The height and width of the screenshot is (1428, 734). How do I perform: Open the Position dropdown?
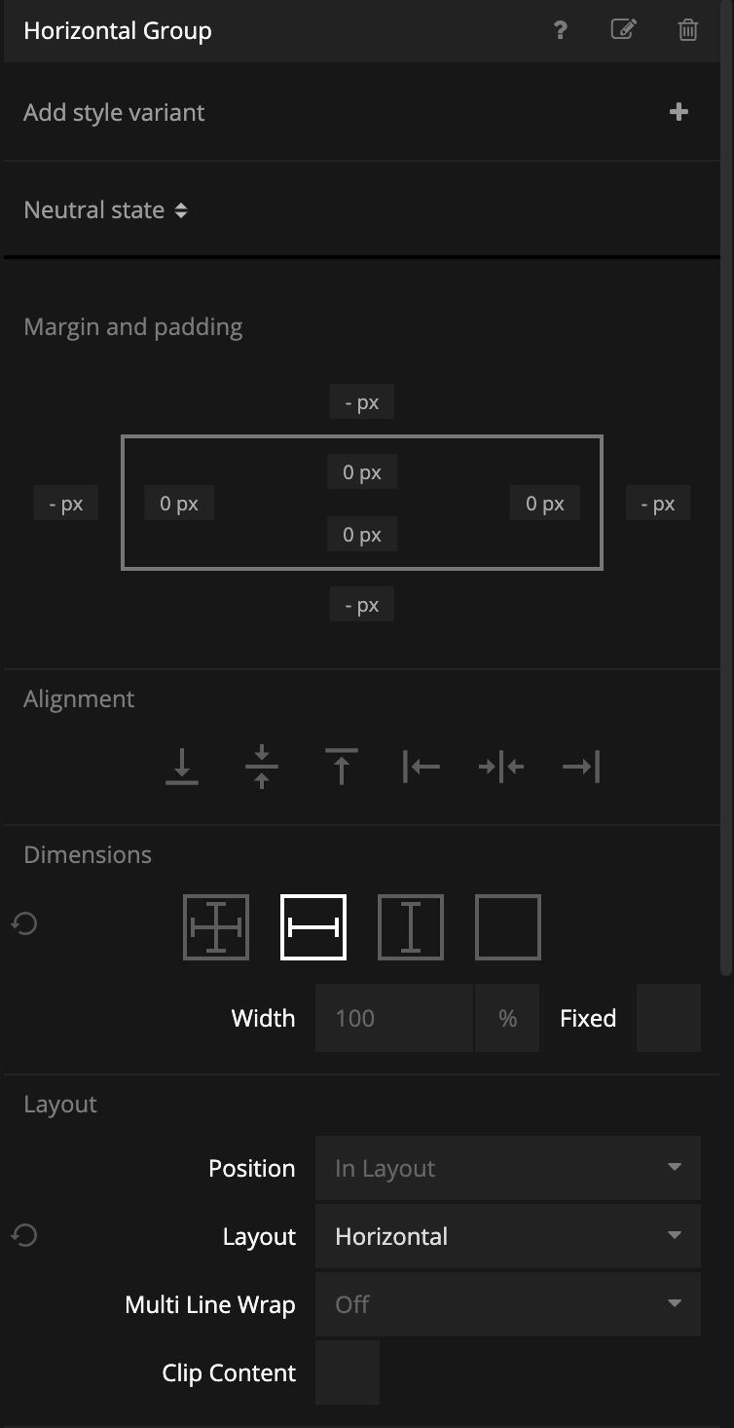pyautogui.click(x=507, y=1168)
